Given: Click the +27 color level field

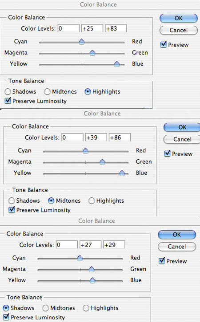Looking at the screenshot, I should point(90,245).
